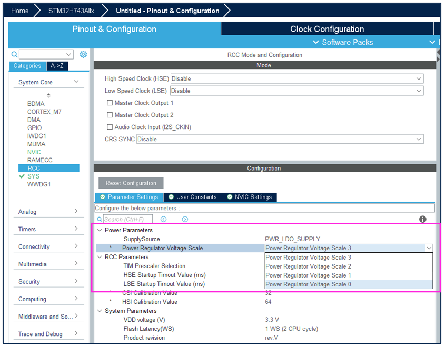Screen dimensions: 446x346
Task: Select SYS in System Core list
Action: point(33,176)
